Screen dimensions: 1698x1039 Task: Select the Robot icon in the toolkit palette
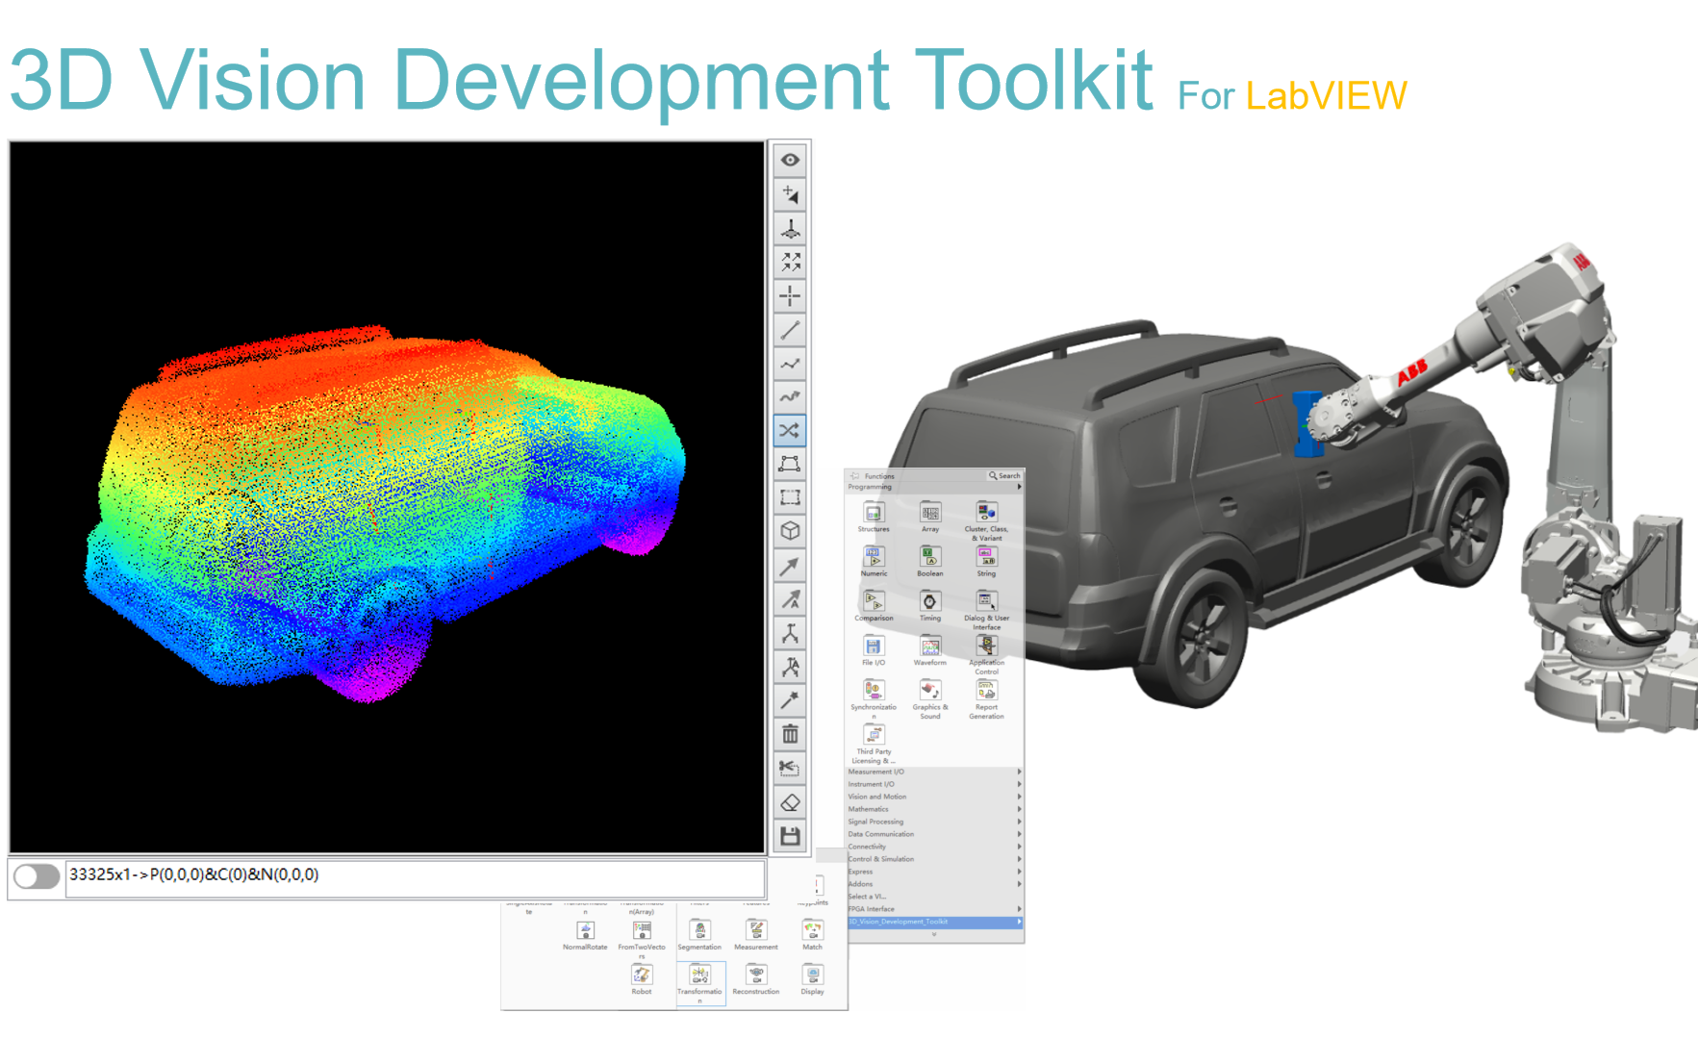point(642,976)
